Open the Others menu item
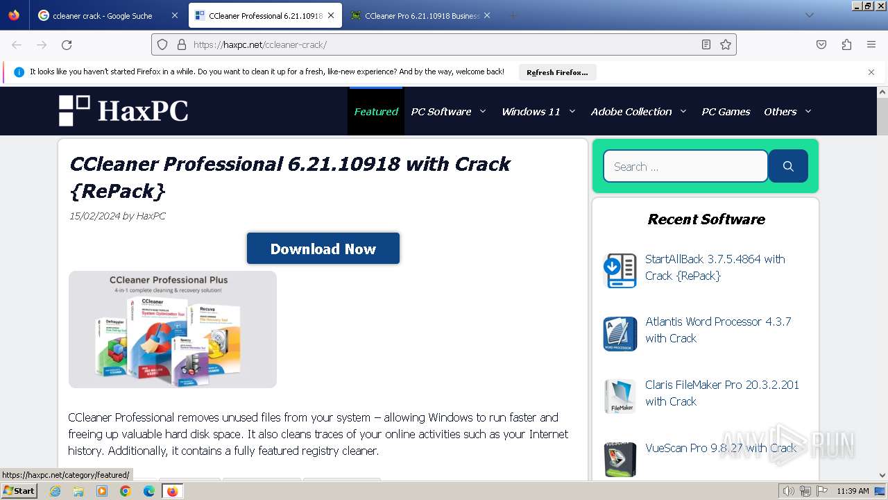 780,111
